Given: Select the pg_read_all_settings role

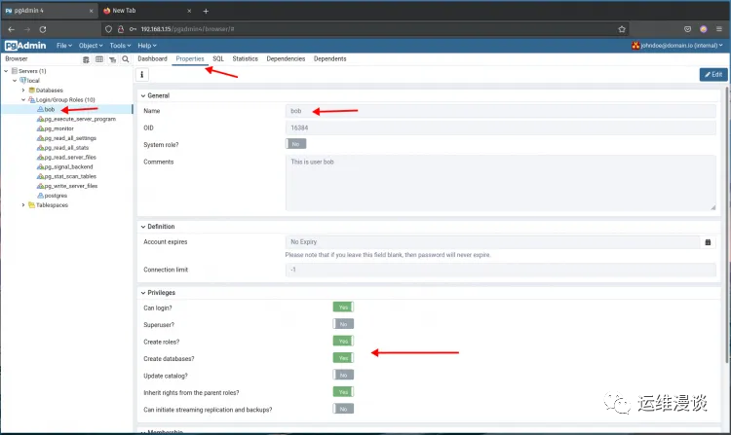Looking at the screenshot, I should 66,138.
